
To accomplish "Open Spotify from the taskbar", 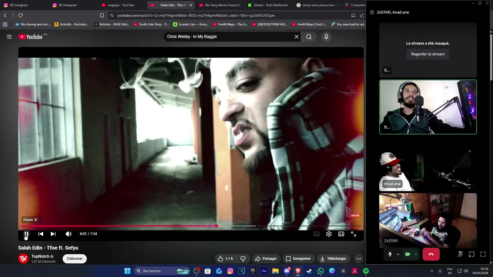I will click(x=366, y=271).
